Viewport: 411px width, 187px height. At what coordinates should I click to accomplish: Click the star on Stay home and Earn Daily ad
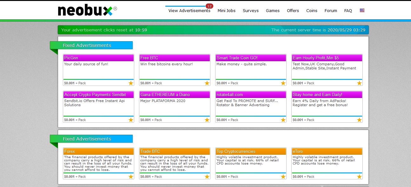tap(359, 120)
